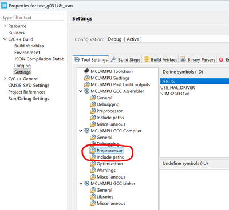Open Warnings under GCC Compiler
This screenshot has height=210, width=229.
(106, 170)
